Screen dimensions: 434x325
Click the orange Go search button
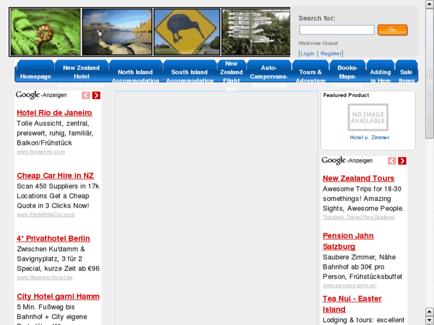pos(392,30)
